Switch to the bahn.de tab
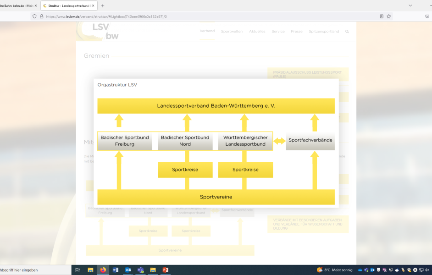The width and height of the screenshot is (432, 275). [17, 5]
